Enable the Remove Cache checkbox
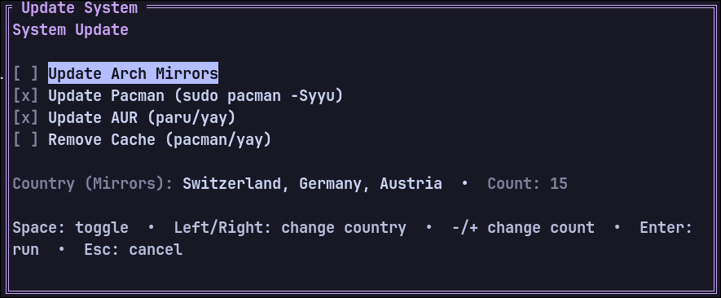 click(x=25, y=139)
